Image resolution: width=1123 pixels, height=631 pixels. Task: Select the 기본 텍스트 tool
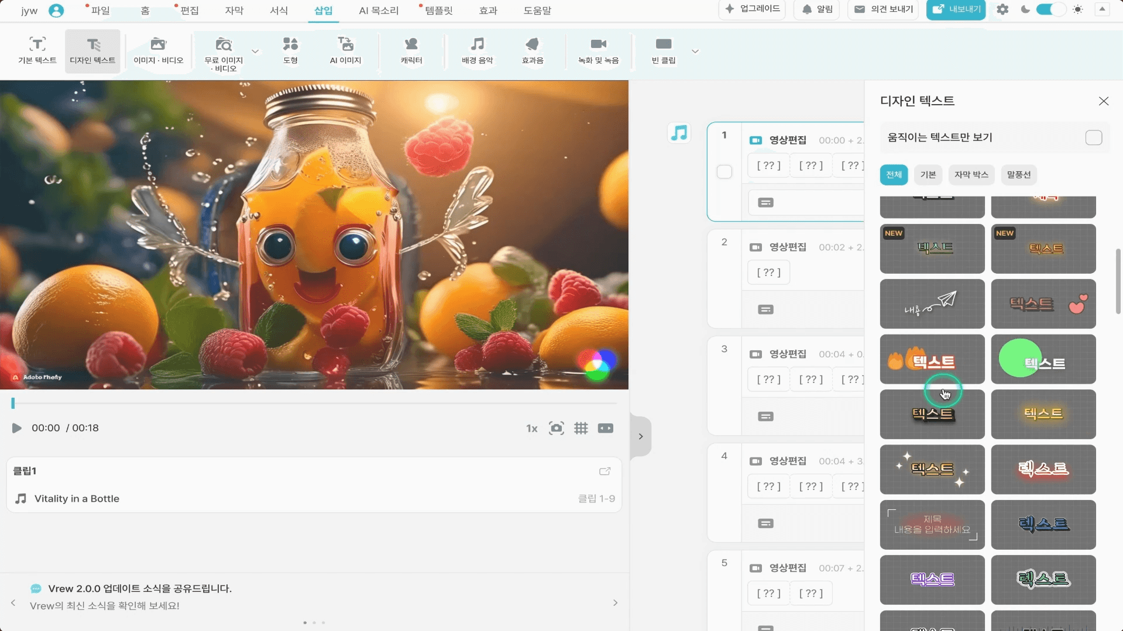37,51
